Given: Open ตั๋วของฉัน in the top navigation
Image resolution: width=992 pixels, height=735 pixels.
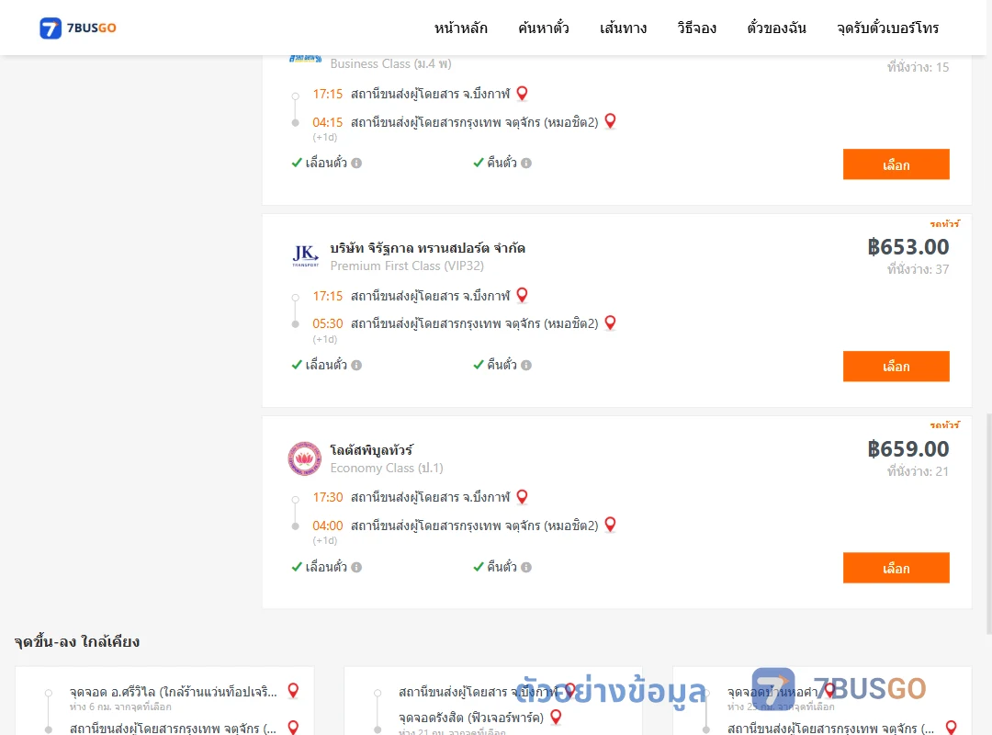Looking at the screenshot, I should click(x=776, y=28).
